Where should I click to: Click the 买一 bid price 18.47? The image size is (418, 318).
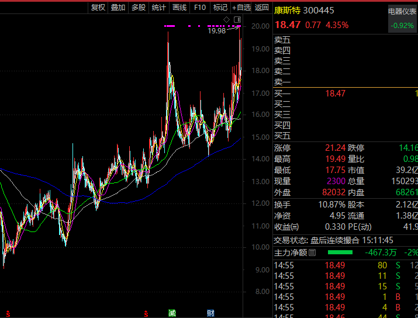(335, 94)
